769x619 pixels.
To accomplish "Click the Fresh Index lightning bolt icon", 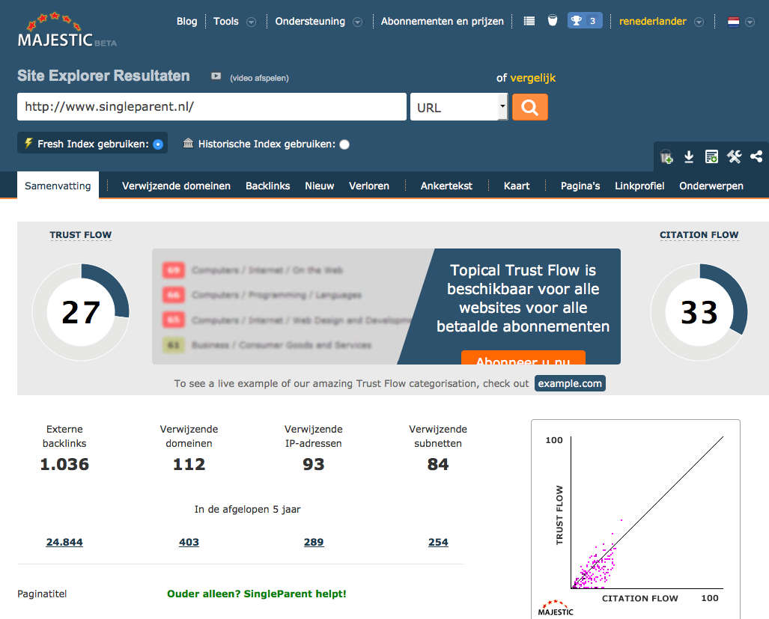I will coord(29,143).
